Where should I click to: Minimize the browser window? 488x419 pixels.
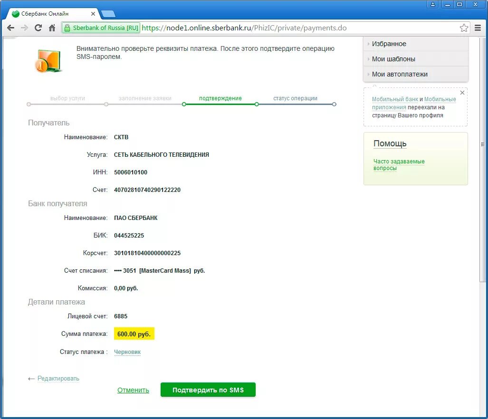pos(448,4)
